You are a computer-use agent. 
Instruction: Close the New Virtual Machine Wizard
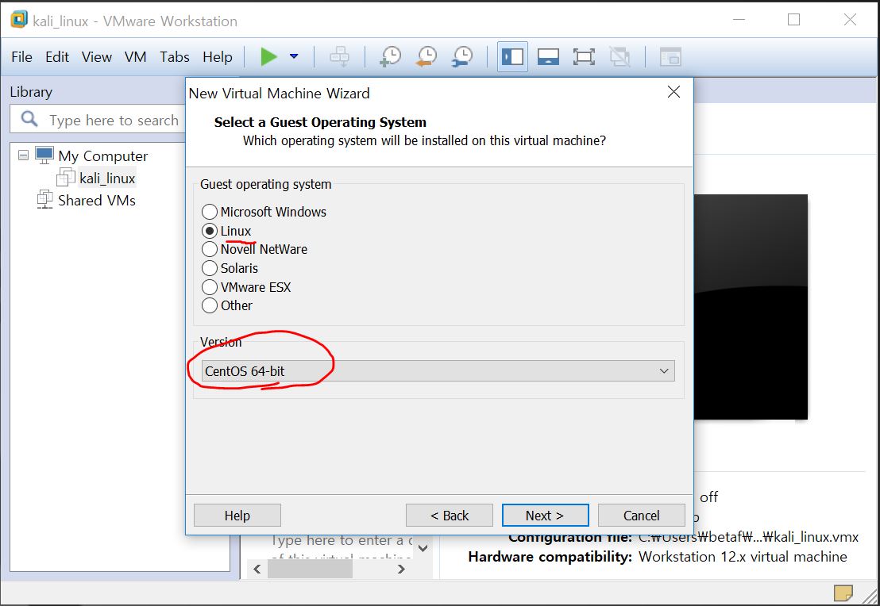(x=674, y=92)
